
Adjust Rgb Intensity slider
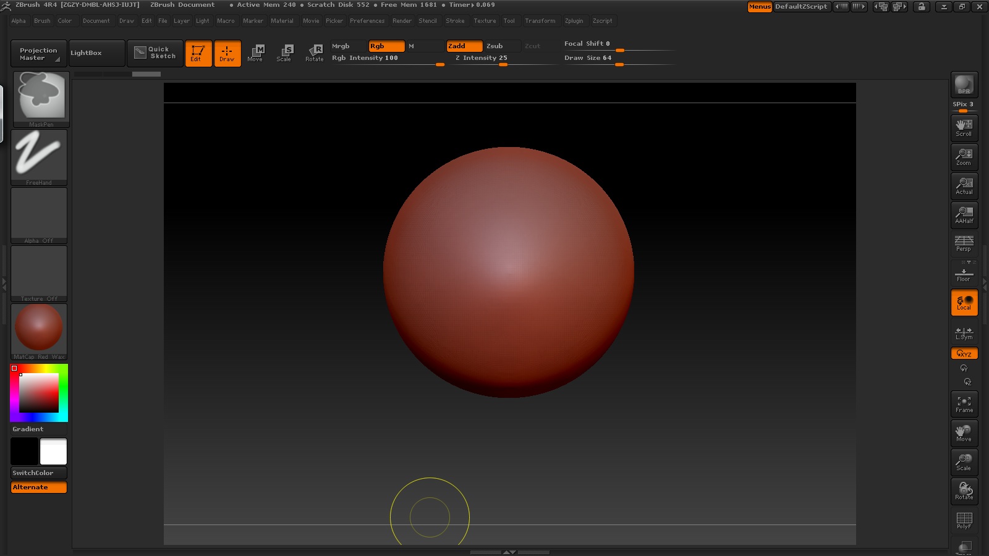click(x=388, y=59)
